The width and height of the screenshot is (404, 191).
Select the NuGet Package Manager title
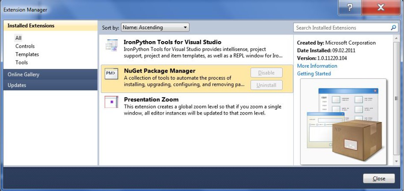(x=160, y=71)
